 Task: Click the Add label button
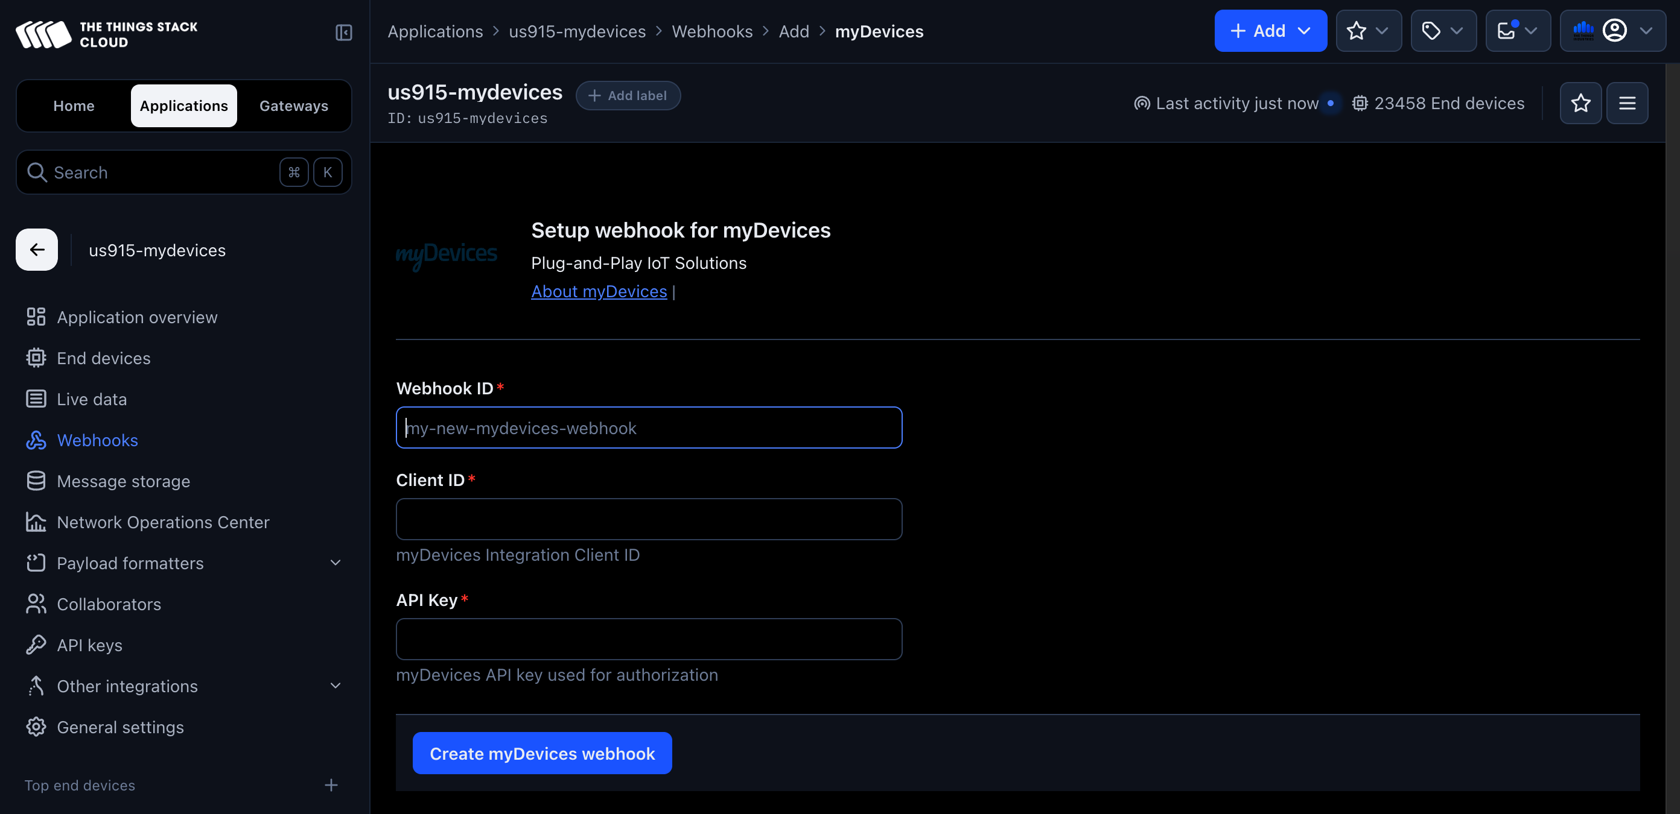[x=628, y=95]
